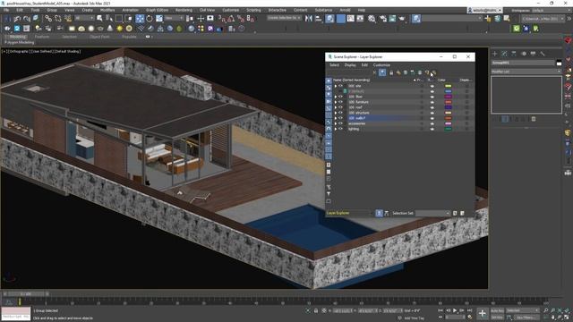
Task: Click the Render teapot icon
Action: 402,18
